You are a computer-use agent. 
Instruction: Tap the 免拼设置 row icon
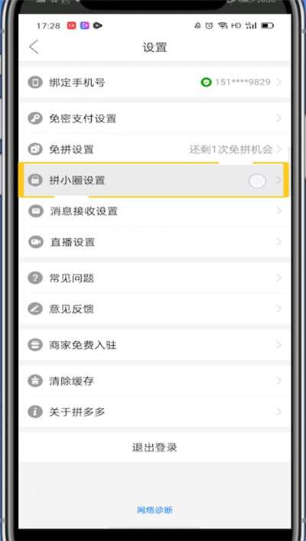tap(35, 150)
